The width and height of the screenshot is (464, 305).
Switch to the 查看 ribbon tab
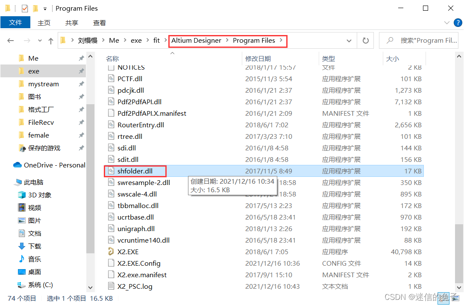coord(99,23)
